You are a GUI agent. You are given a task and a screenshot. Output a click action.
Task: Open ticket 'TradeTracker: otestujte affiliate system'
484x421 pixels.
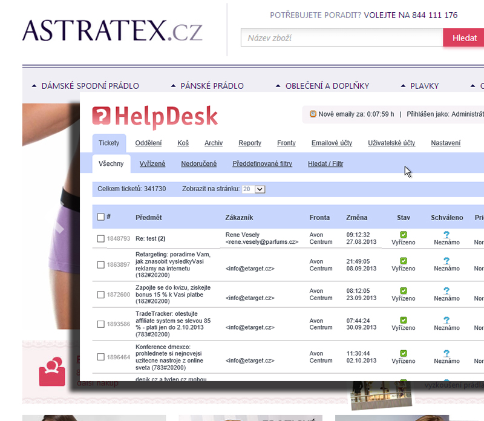(x=173, y=324)
